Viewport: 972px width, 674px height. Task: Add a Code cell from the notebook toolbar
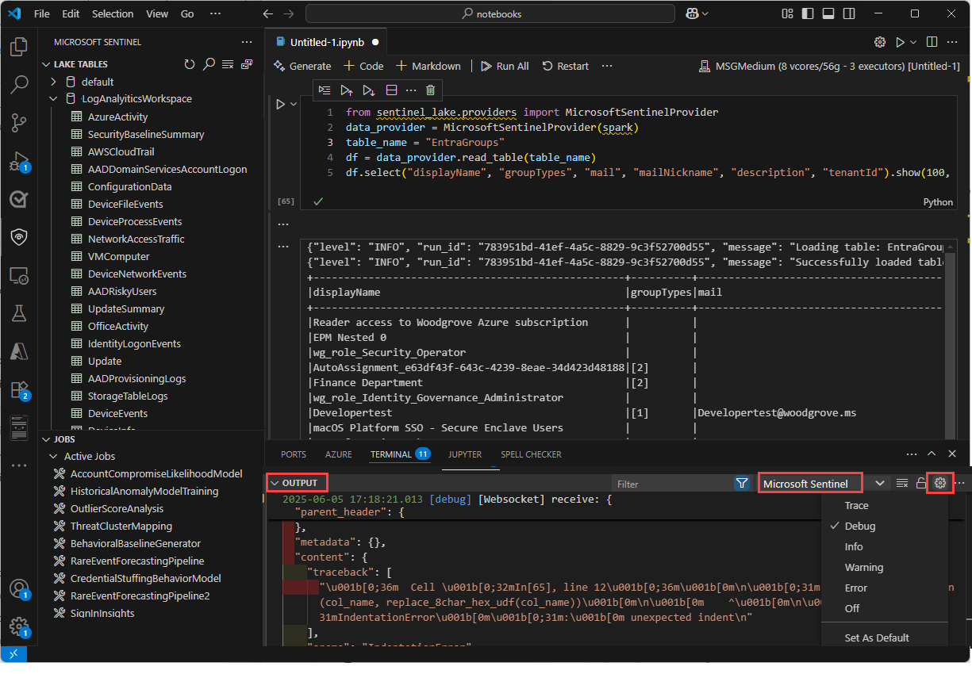tap(363, 66)
